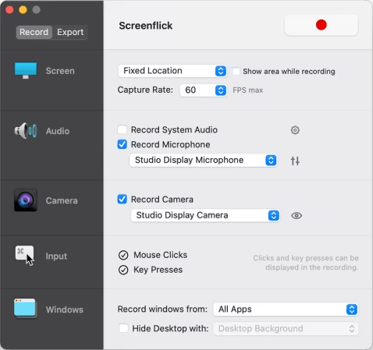The height and width of the screenshot is (350, 373).
Task: Click the Input label in sidebar
Action: pos(56,256)
